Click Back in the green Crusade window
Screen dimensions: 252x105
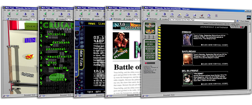(45, 15)
